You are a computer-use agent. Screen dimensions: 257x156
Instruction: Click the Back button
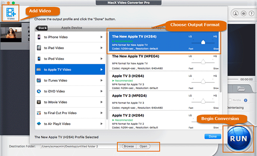[42, 28]
